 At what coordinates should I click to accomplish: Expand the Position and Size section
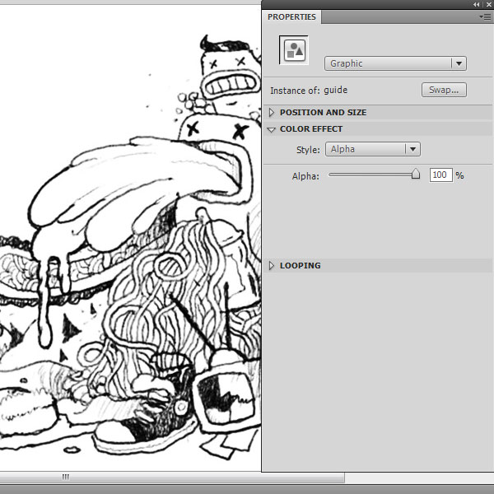coord(272,113)
